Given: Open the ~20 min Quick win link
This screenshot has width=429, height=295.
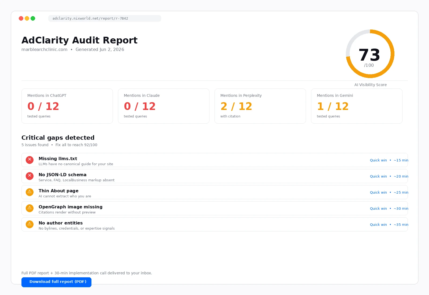Looking at the screenshot, I should pos(389,176).
